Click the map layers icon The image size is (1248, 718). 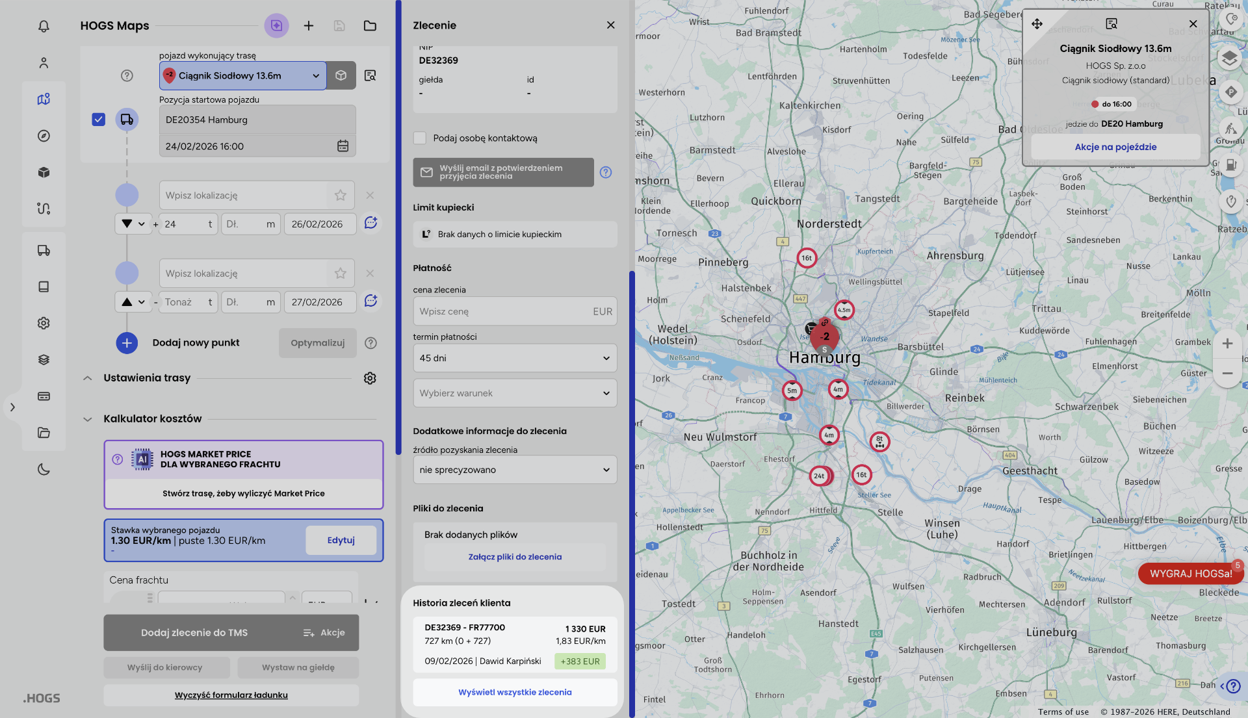(1229, 58)
